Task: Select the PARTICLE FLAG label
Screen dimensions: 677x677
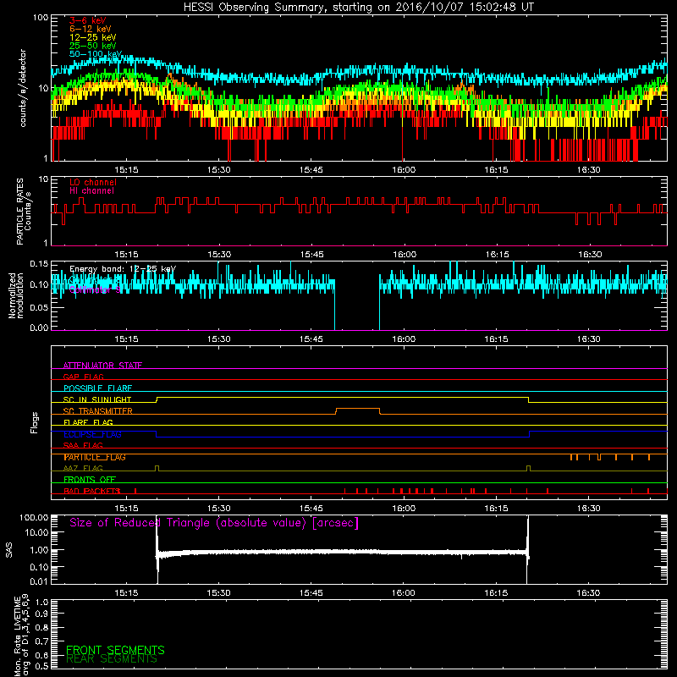Action: pyautogui.click(x=95, y=457)
